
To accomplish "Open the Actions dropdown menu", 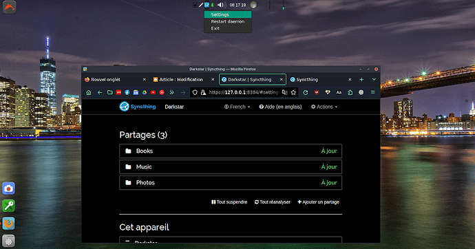I will (x=324, y=107).
